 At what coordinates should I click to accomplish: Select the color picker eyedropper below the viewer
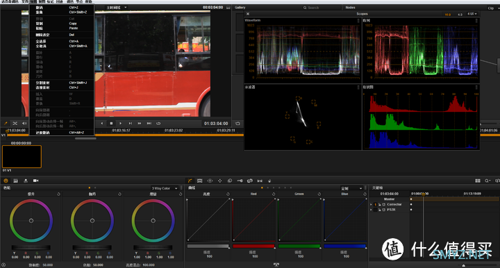coord(6,123)
